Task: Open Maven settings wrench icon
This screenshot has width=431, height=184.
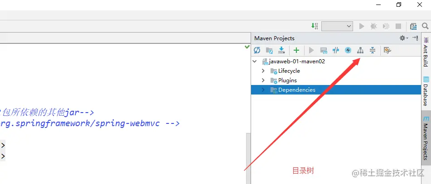Action: tap(387, 50)
